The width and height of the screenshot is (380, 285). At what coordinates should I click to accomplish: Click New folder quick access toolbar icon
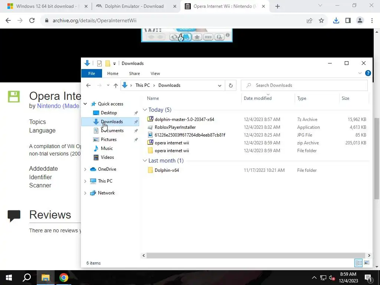click(108, 63)
